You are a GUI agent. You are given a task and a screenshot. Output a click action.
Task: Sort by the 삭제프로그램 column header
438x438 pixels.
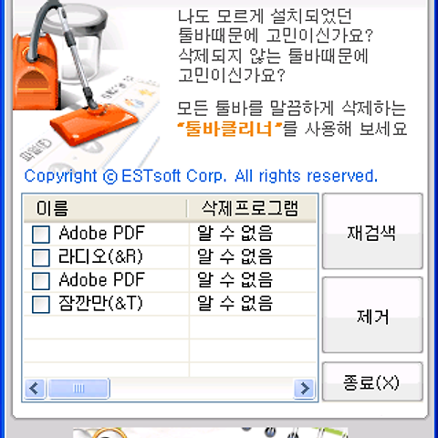point(252,209)
